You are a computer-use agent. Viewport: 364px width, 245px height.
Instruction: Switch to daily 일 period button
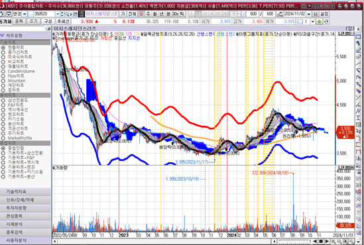tap(141, 14)
